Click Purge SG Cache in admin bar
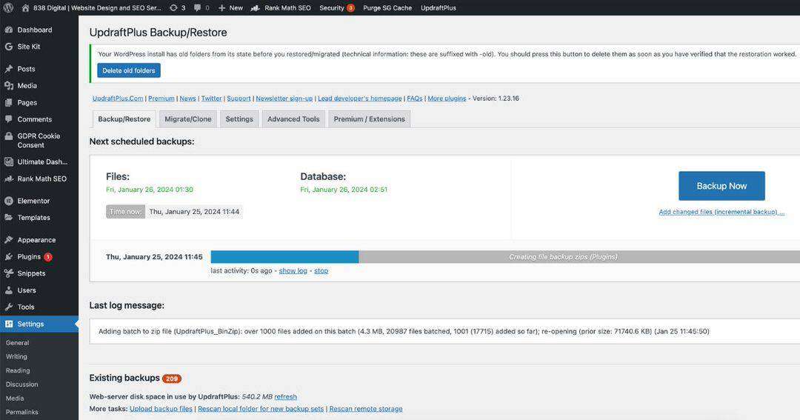800x420 pixels. point(387,7)
